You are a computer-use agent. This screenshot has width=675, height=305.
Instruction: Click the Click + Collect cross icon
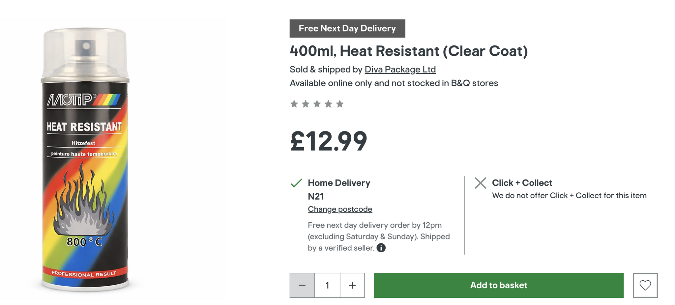pyautogui.click(x=480, y=183)
